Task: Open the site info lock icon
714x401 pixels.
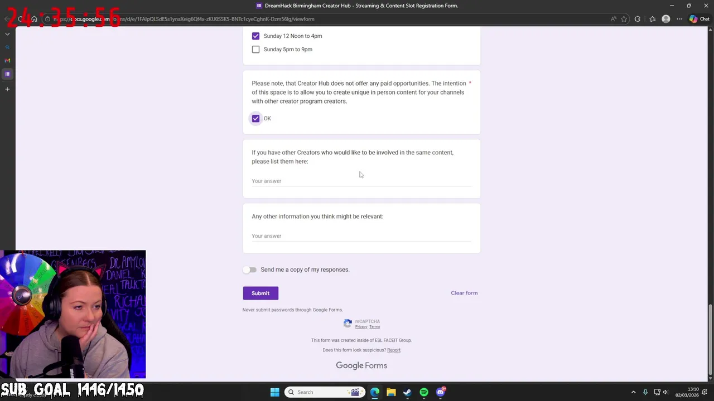Action: tap(47, 19)
